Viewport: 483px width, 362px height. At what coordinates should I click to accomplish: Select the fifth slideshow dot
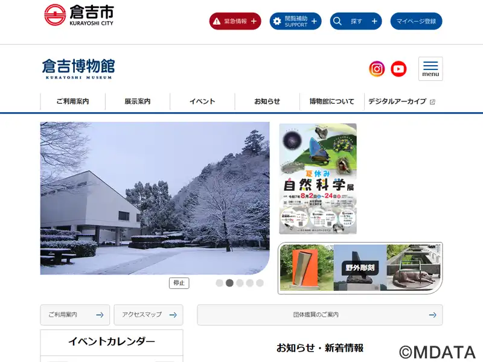[x=260, y=283]
